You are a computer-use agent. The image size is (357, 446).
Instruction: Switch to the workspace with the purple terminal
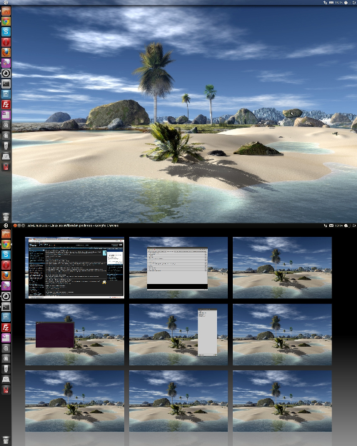pyautogui.click(x=74, y=335)
